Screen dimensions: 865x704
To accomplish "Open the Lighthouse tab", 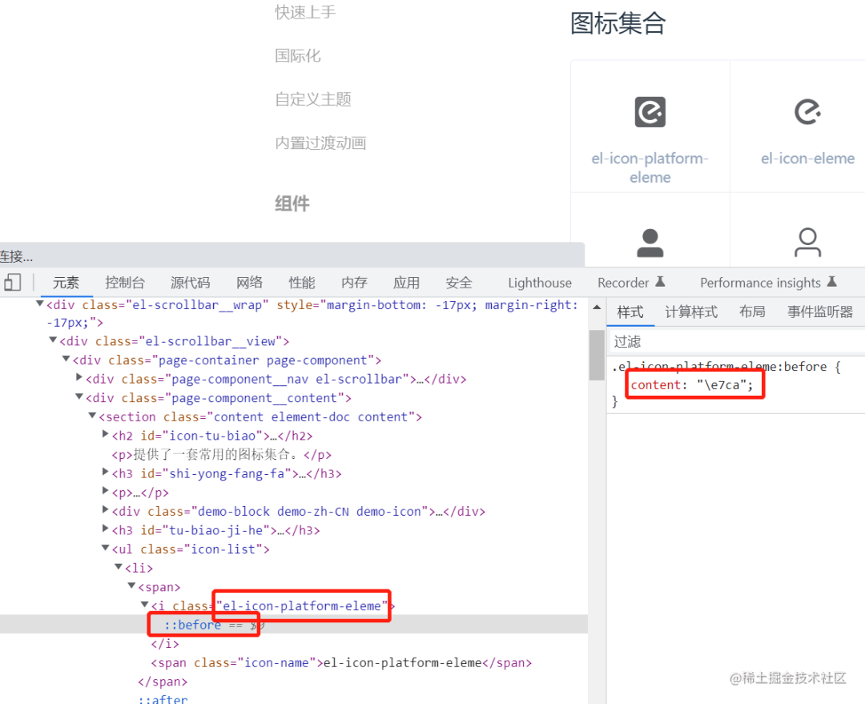I will pyautogui.click(x=540, y=283).
